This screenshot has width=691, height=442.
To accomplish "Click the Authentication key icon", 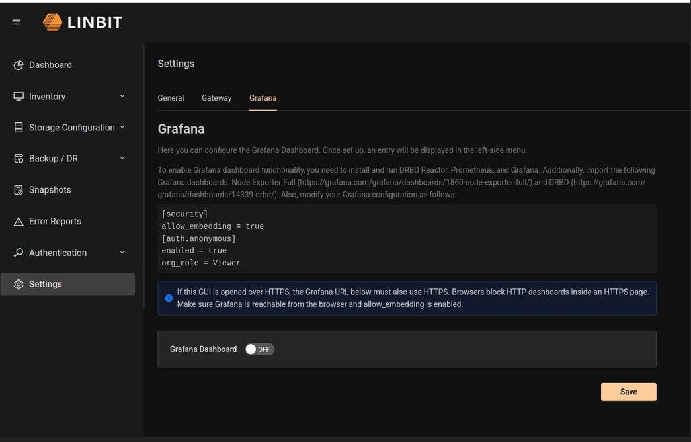I will [19, 253].
